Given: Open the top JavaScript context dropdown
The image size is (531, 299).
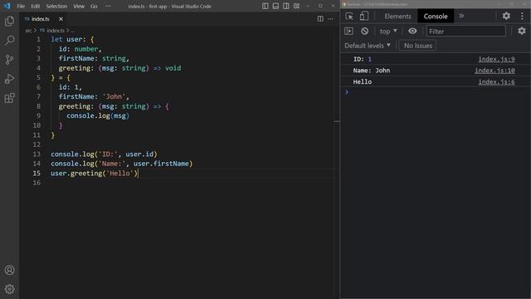Looking at the screenshot, I should [x=388, y=32].
